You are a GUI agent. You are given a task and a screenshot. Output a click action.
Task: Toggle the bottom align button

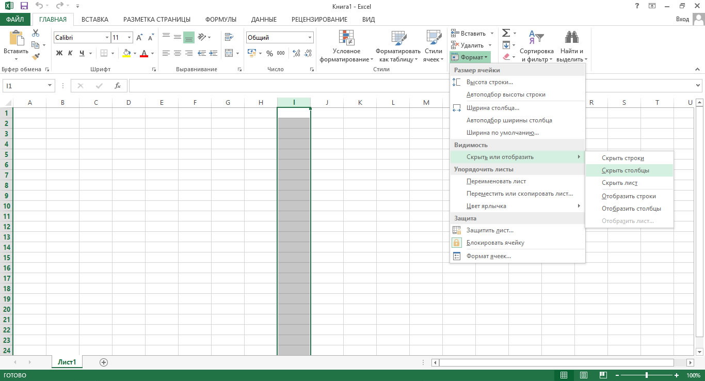tap(189, 37)
